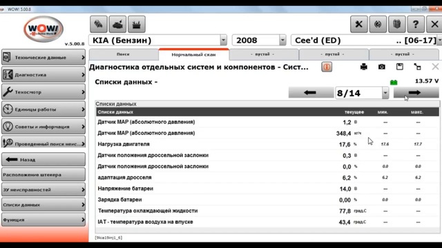The width and height of the screenshot is (442, 248).
Task: Open the 8/14 page selector dropdown
Action: pos(385,93)
